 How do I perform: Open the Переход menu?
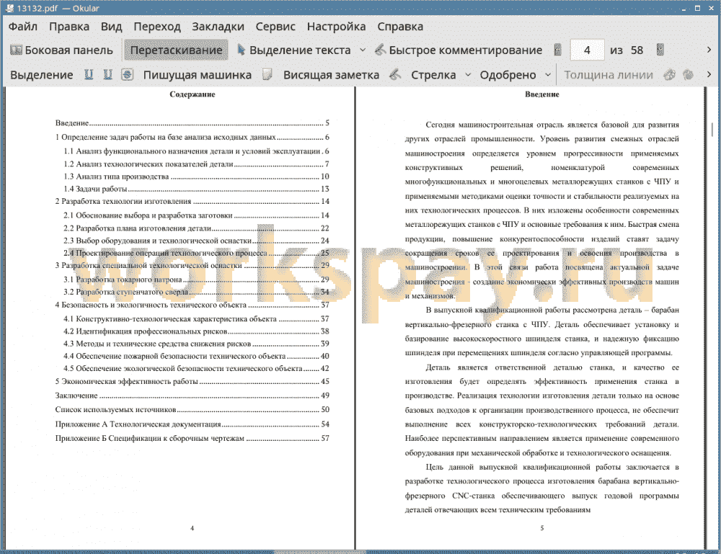coord(156,27)
